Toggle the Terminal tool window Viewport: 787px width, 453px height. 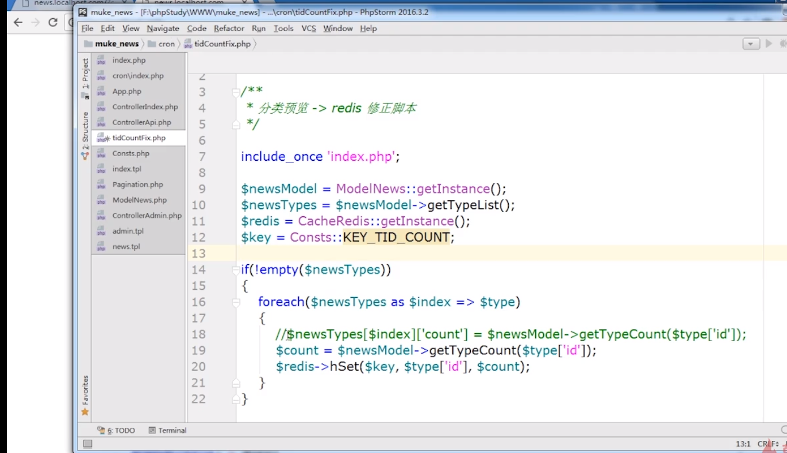click(x=167, y=430)
